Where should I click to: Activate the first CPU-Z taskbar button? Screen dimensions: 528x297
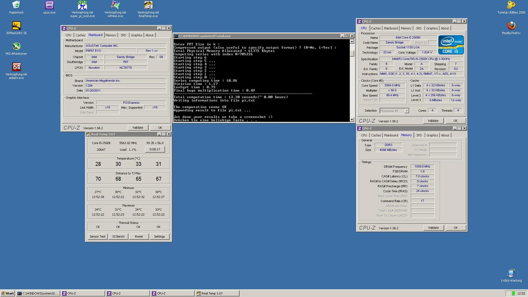click(x=83, y=293)
